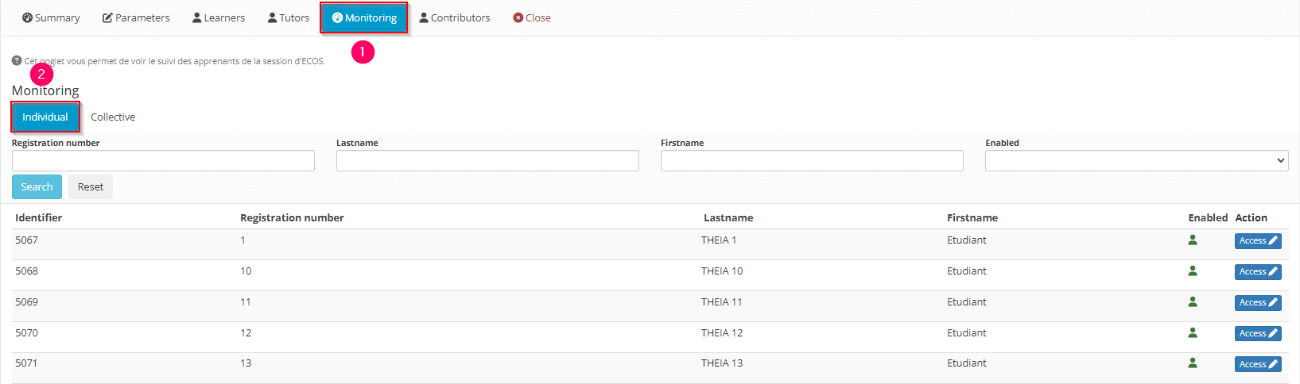Reset the search filters

point(91,187)
